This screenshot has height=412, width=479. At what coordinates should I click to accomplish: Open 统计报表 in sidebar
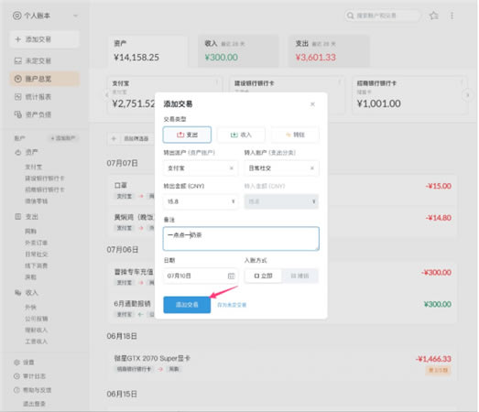pyautogui.click(x=33, y=97)
